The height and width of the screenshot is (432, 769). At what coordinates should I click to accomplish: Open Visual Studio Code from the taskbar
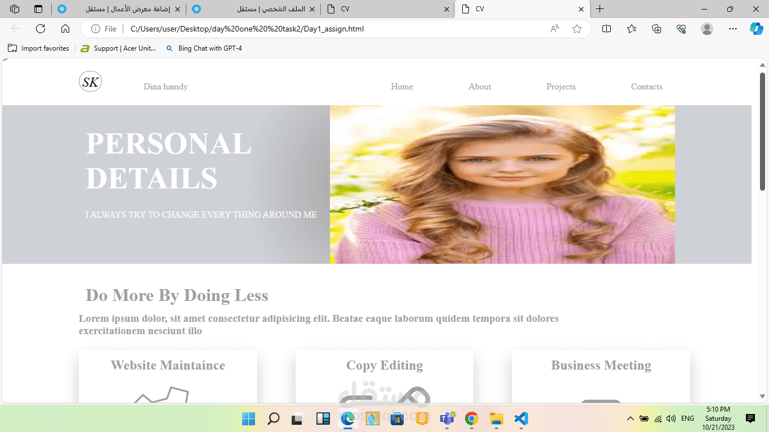click(521, 418)
